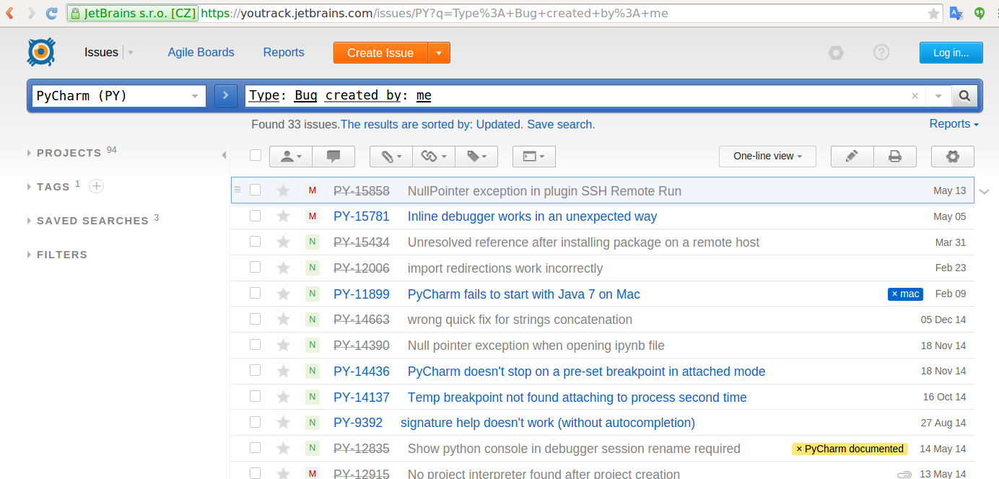Check the box for PY-9392

[255, 422]
